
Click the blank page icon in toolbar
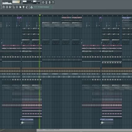tap(20, 7)
